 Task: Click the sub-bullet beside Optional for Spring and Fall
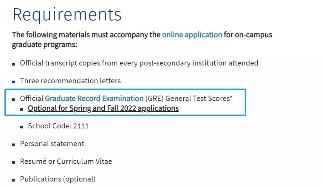pos(21,109)
